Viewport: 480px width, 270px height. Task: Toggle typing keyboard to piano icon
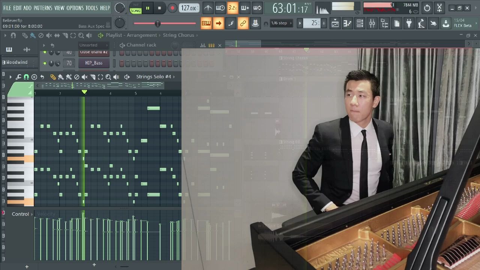pos(206,23)
